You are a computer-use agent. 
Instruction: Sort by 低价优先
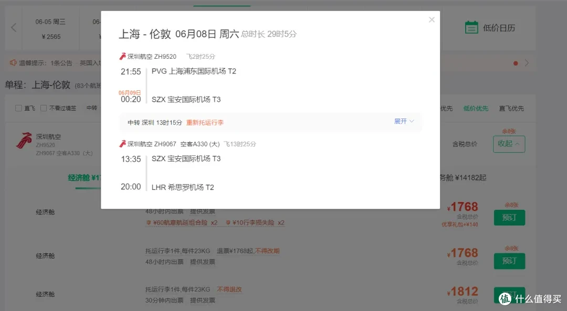click(x=476, y=109)
